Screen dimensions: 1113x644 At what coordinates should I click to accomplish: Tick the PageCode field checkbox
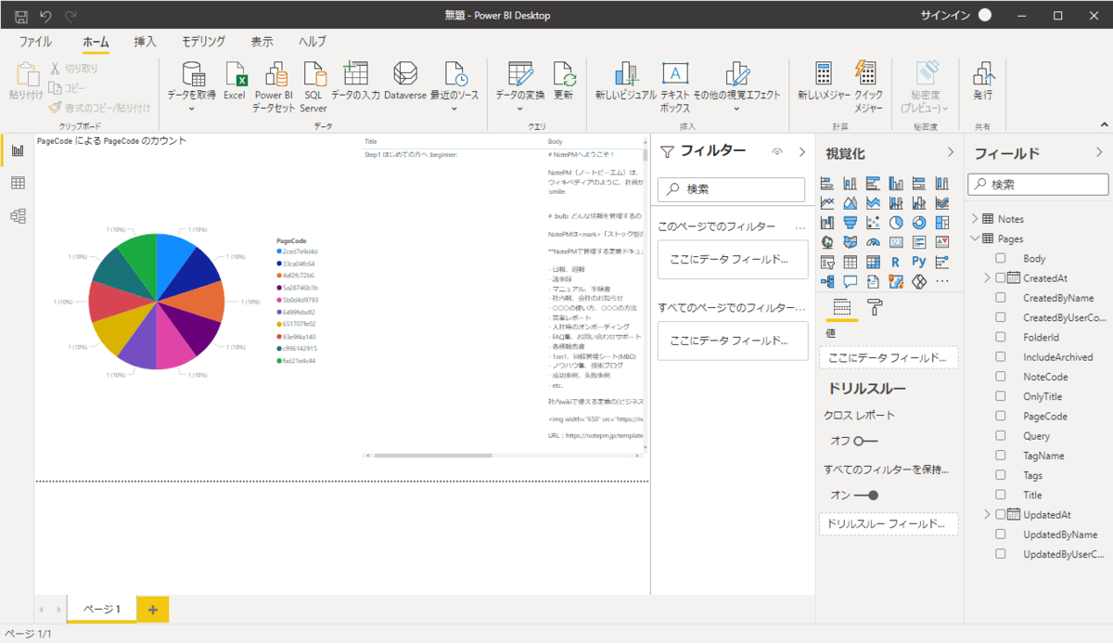[1001, 417]
